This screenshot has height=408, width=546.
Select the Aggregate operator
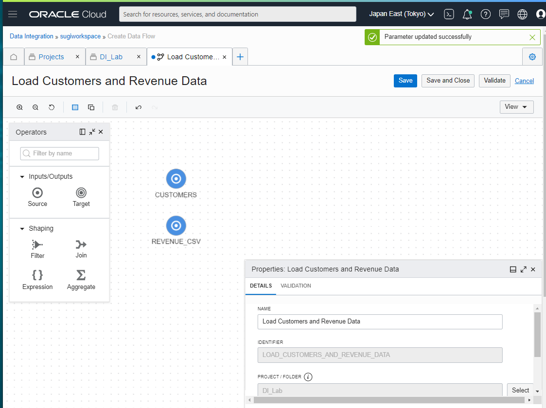(81, 280)
